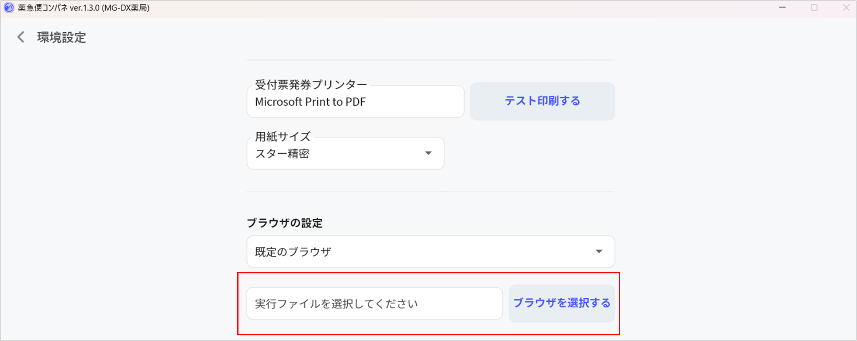Click the 実行ファイルを選択してください input field

click(374, 303)
